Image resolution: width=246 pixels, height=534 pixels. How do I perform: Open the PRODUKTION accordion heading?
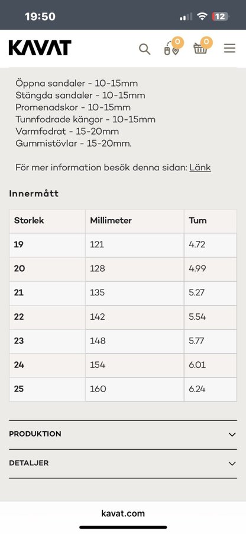coord(35,434)
